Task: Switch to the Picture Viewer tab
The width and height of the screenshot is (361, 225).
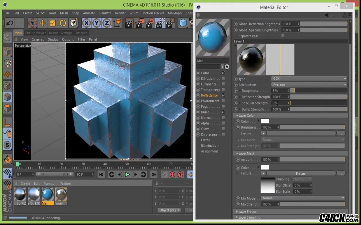Action: pos(36,33)
